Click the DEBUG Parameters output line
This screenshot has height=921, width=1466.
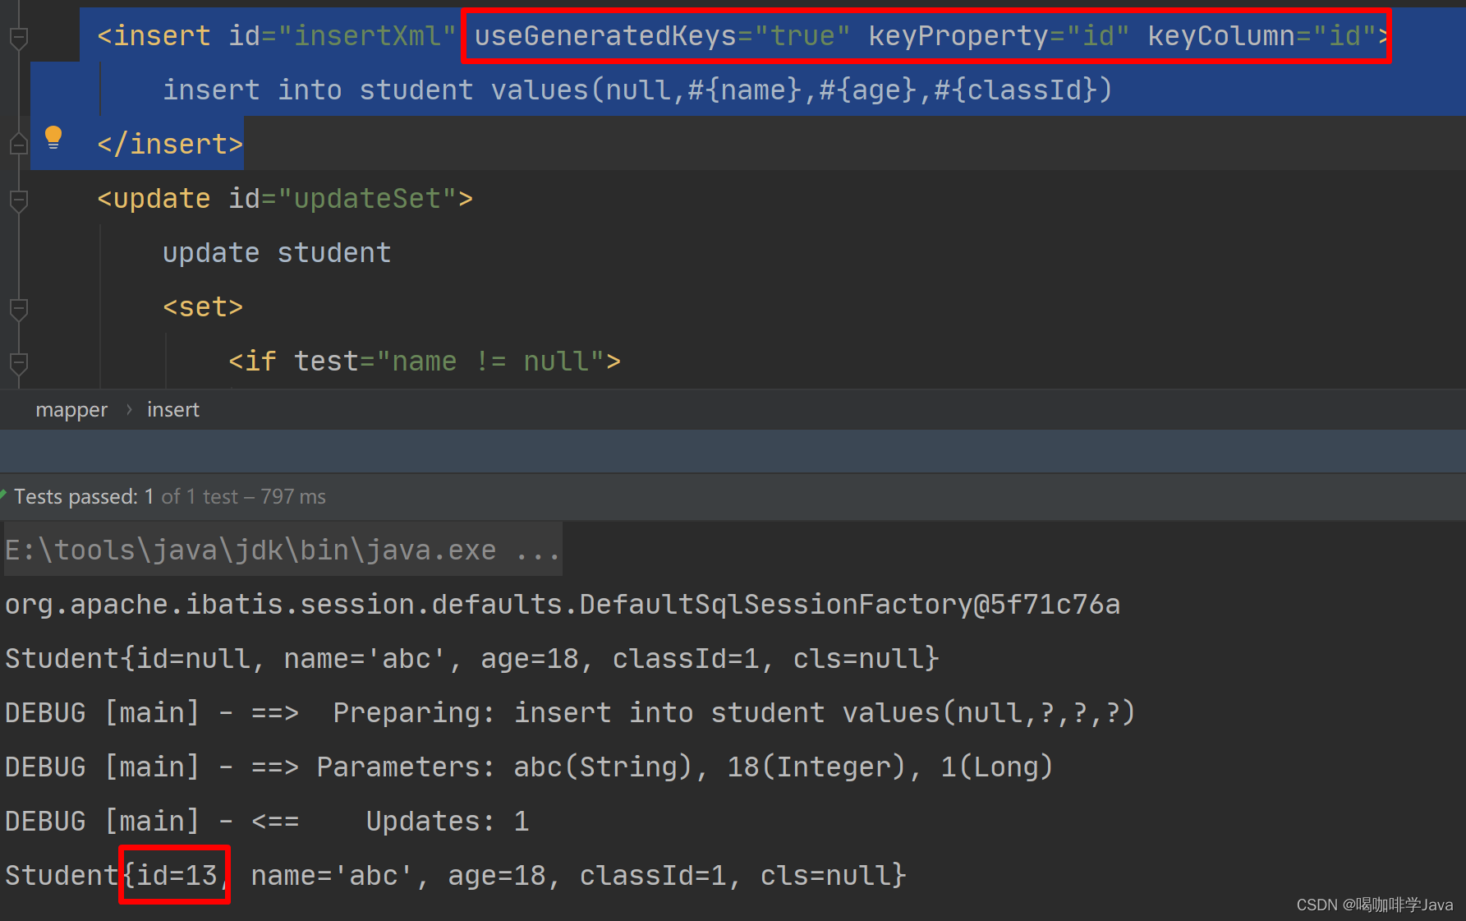coord(529,767)
